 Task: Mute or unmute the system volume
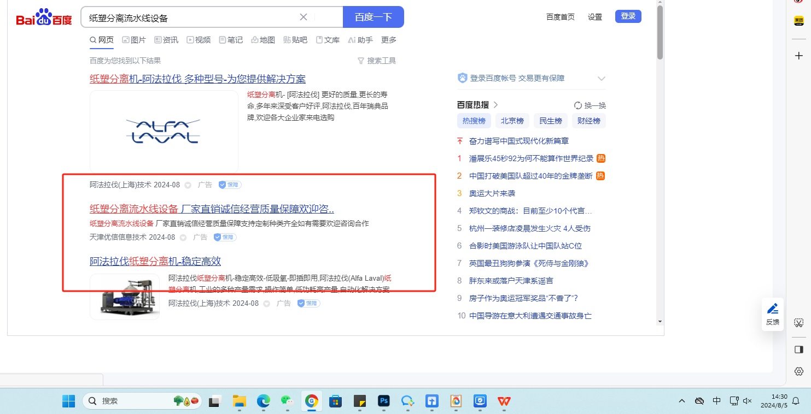click(748, 401)
